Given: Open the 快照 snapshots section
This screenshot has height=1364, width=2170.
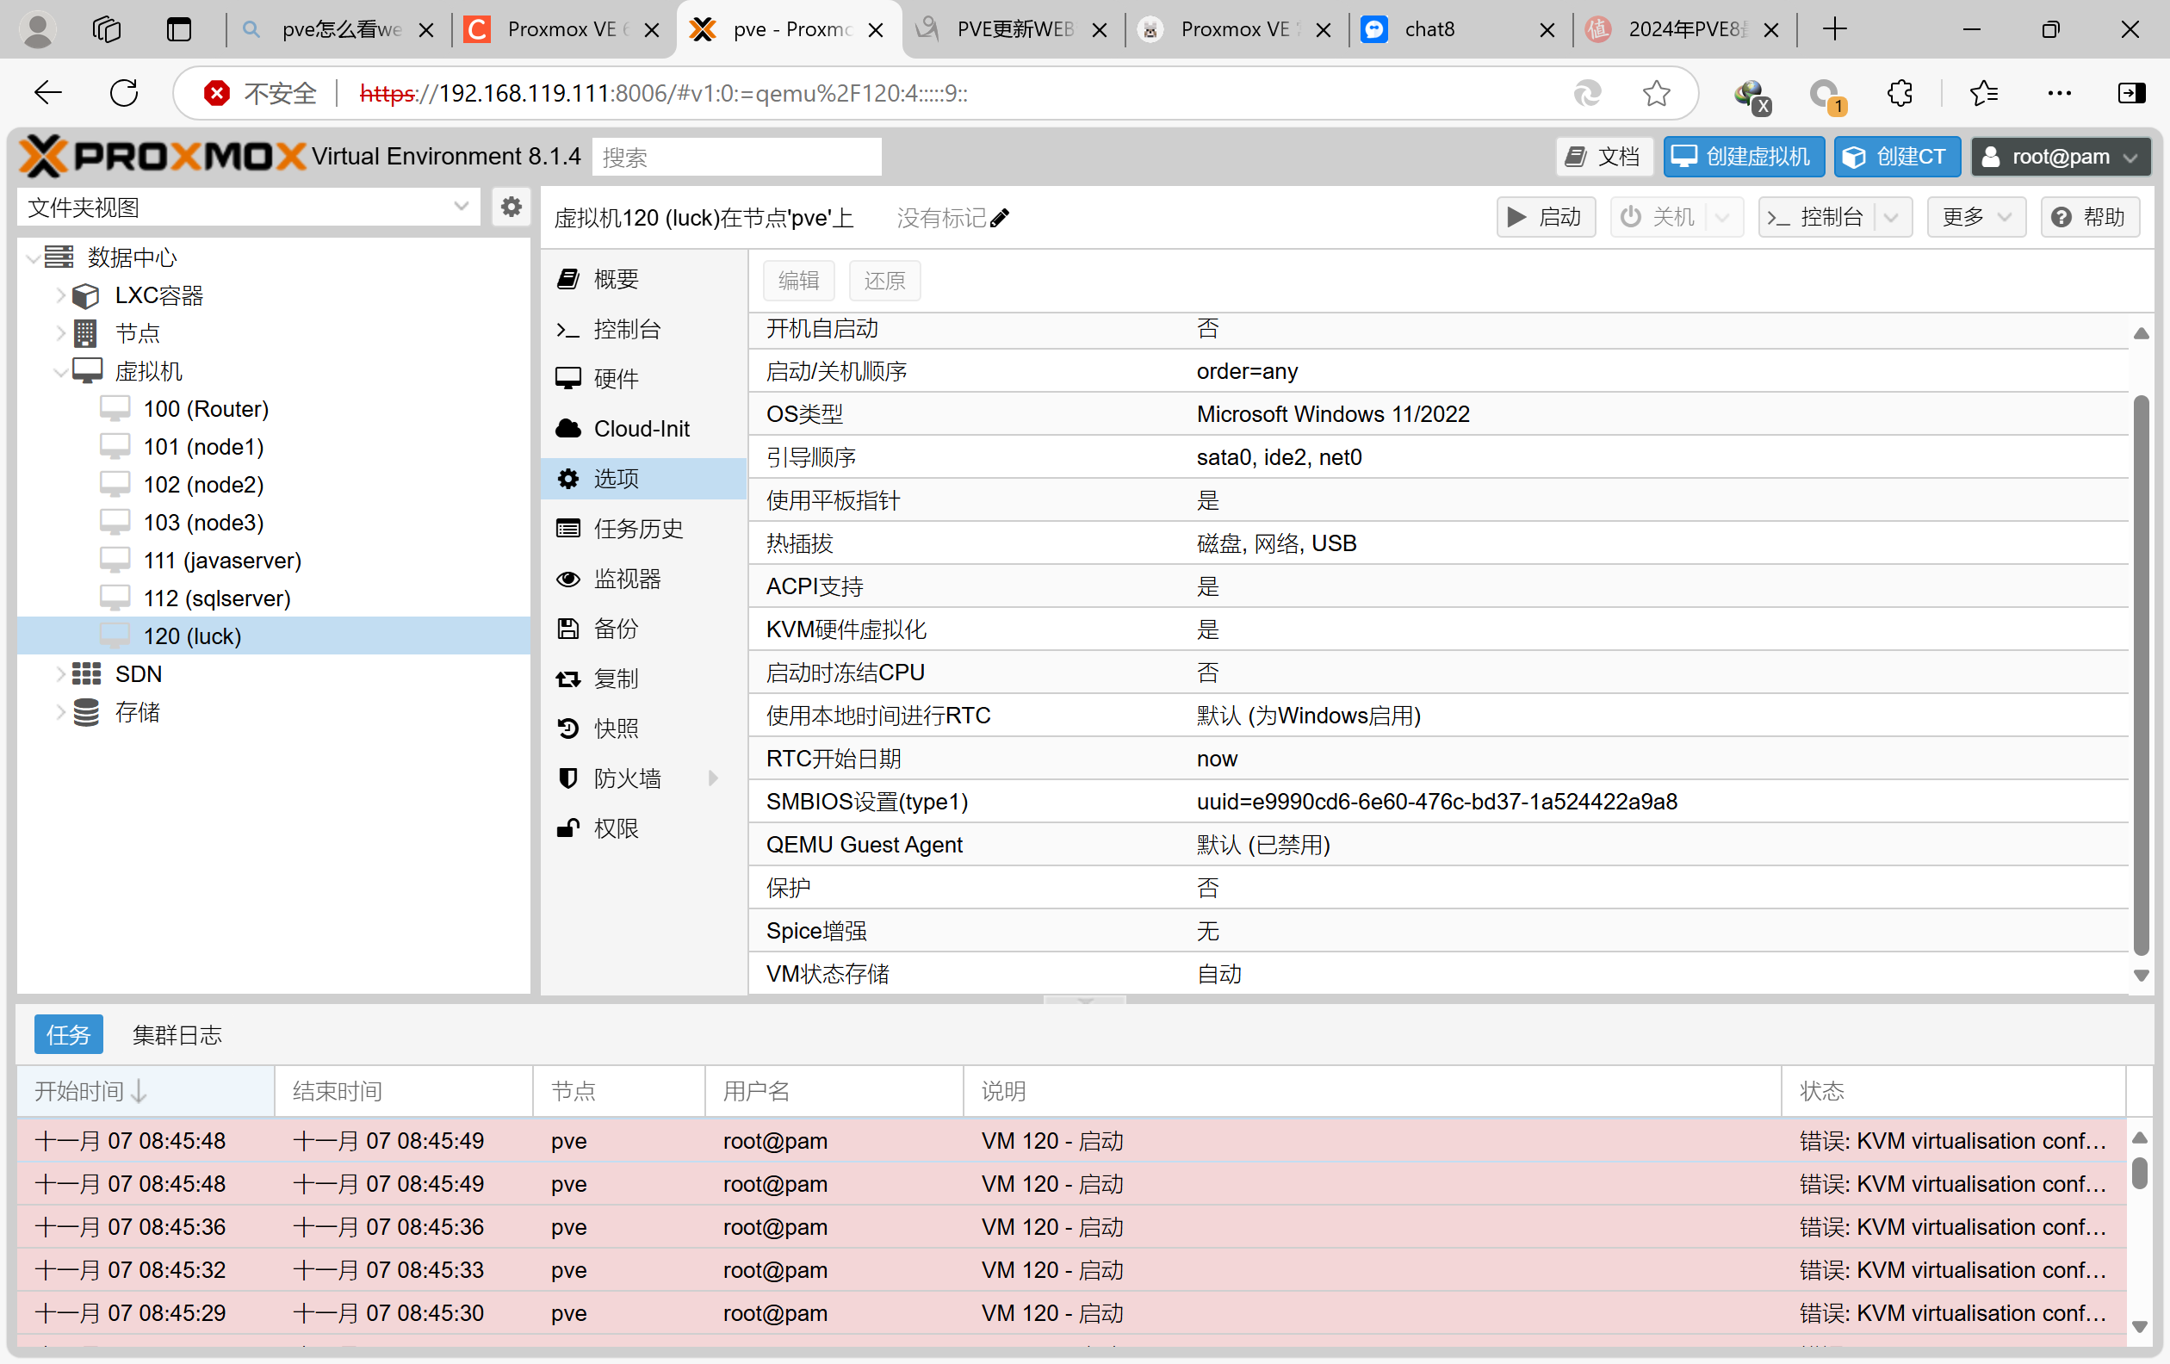Looking at the screenshot, I should tap(643, 728).
